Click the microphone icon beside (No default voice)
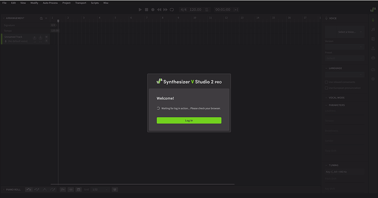Screen dimensions: 378x198 [6, 42]
